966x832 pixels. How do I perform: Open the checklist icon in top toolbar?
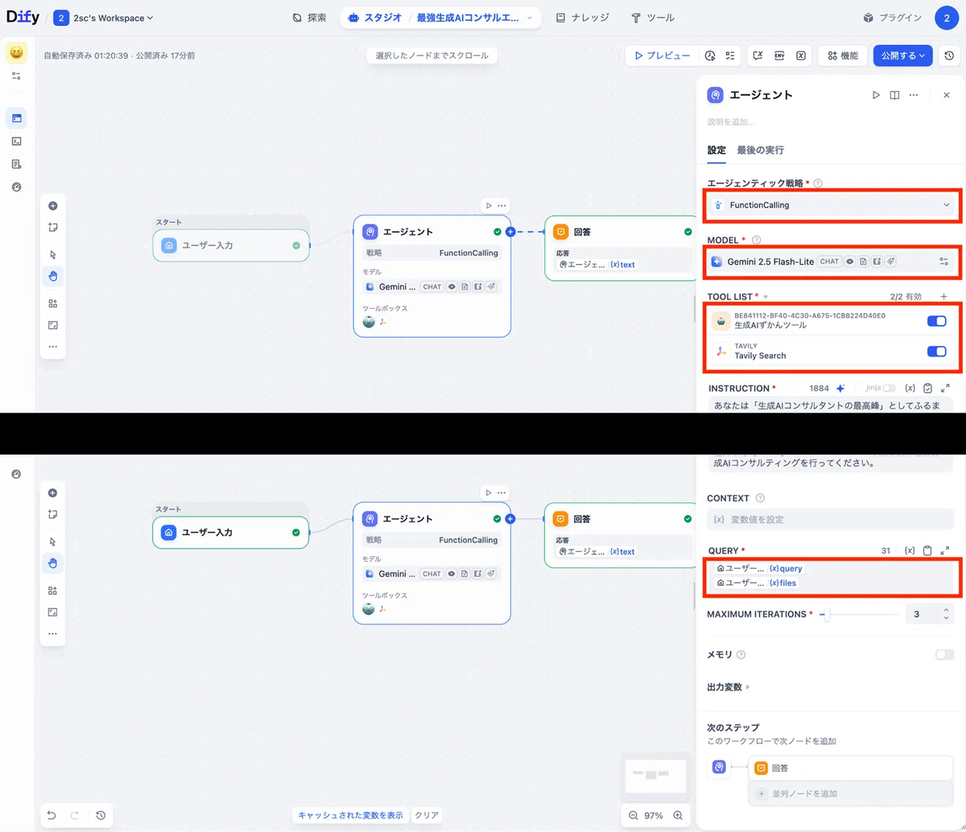[x=730, y=56]
